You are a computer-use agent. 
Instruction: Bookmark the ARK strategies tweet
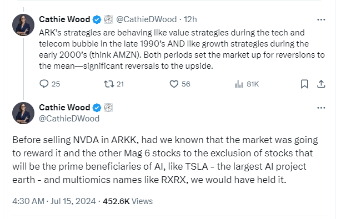tap(304, 84)
